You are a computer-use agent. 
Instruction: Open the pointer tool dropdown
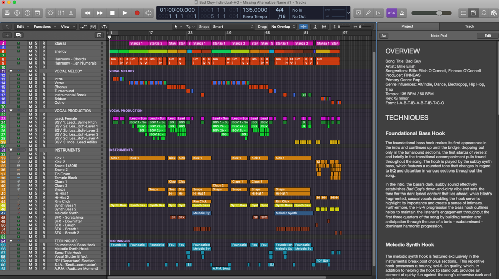tap(178, 27)
